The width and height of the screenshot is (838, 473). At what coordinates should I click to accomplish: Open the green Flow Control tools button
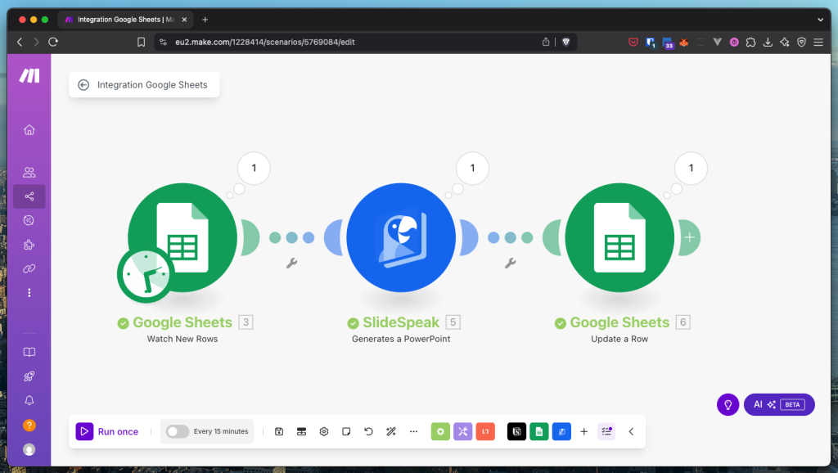pyautogui.click(x=440, y=431)
